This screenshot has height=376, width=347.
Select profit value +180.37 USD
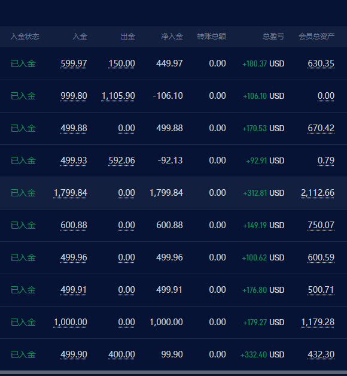click(x=263, y=64)
